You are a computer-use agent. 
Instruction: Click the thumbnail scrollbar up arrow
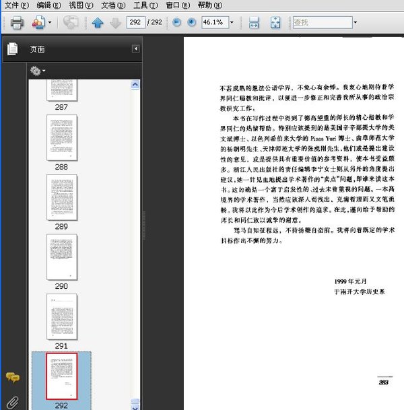[x=135, y=85]
